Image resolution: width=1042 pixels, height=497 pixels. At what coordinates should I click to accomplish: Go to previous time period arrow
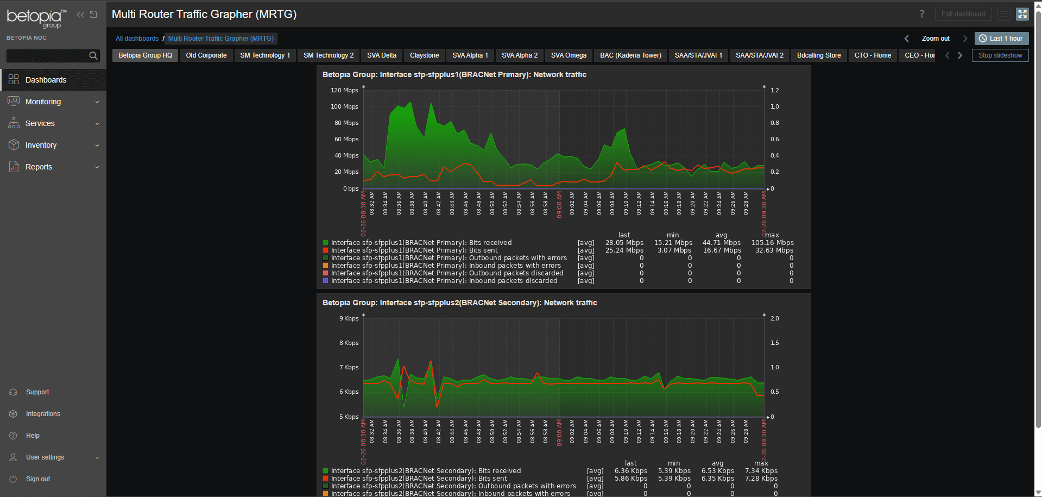pyautogui.click(x=906, y=39)
